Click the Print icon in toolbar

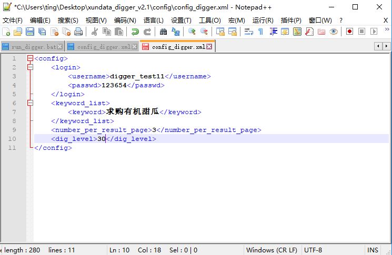pyautogui.click(x=78, y=32)
